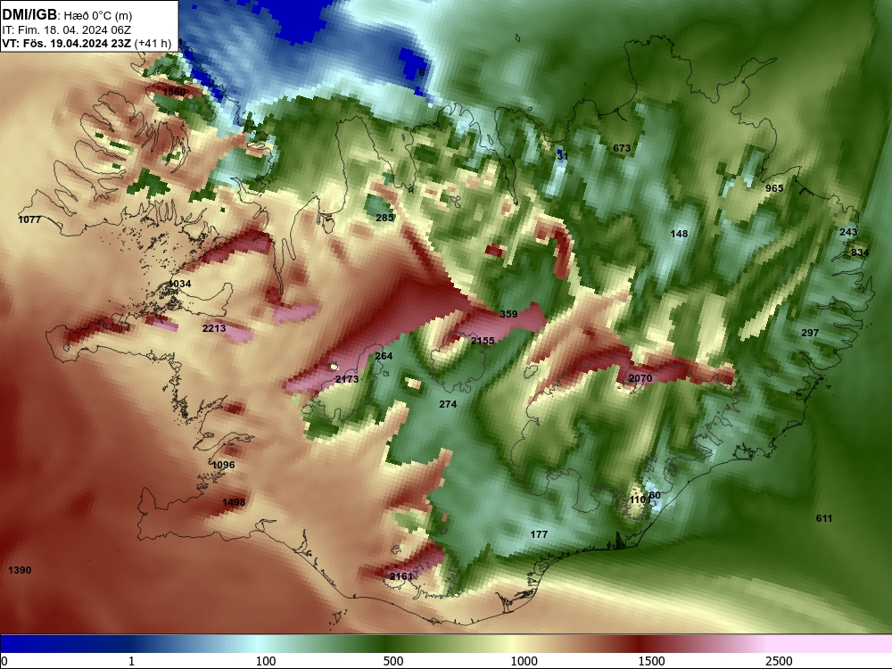Click the legend label 500
The height and width of the screenshot is (669, 892).
click(x=393, y=661)
